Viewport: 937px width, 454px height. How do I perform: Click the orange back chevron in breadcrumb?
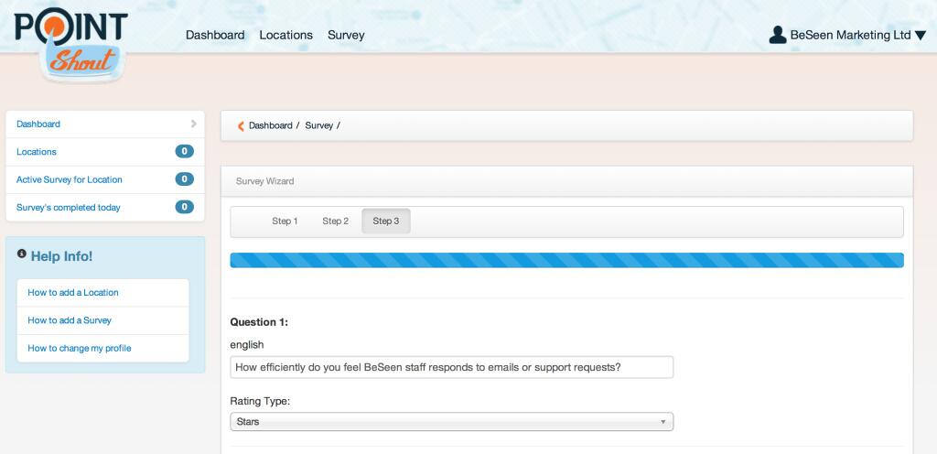(241, 126)
